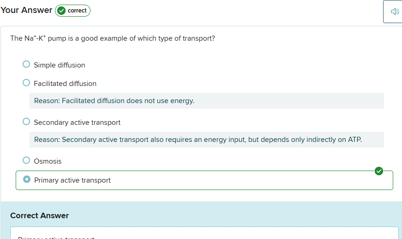
Task: Click the "Your Answer" heading
Action: coord(26,10)
